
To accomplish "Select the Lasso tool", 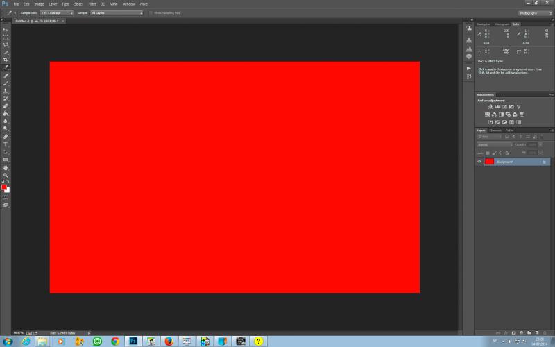I will [x=6, y=45].
